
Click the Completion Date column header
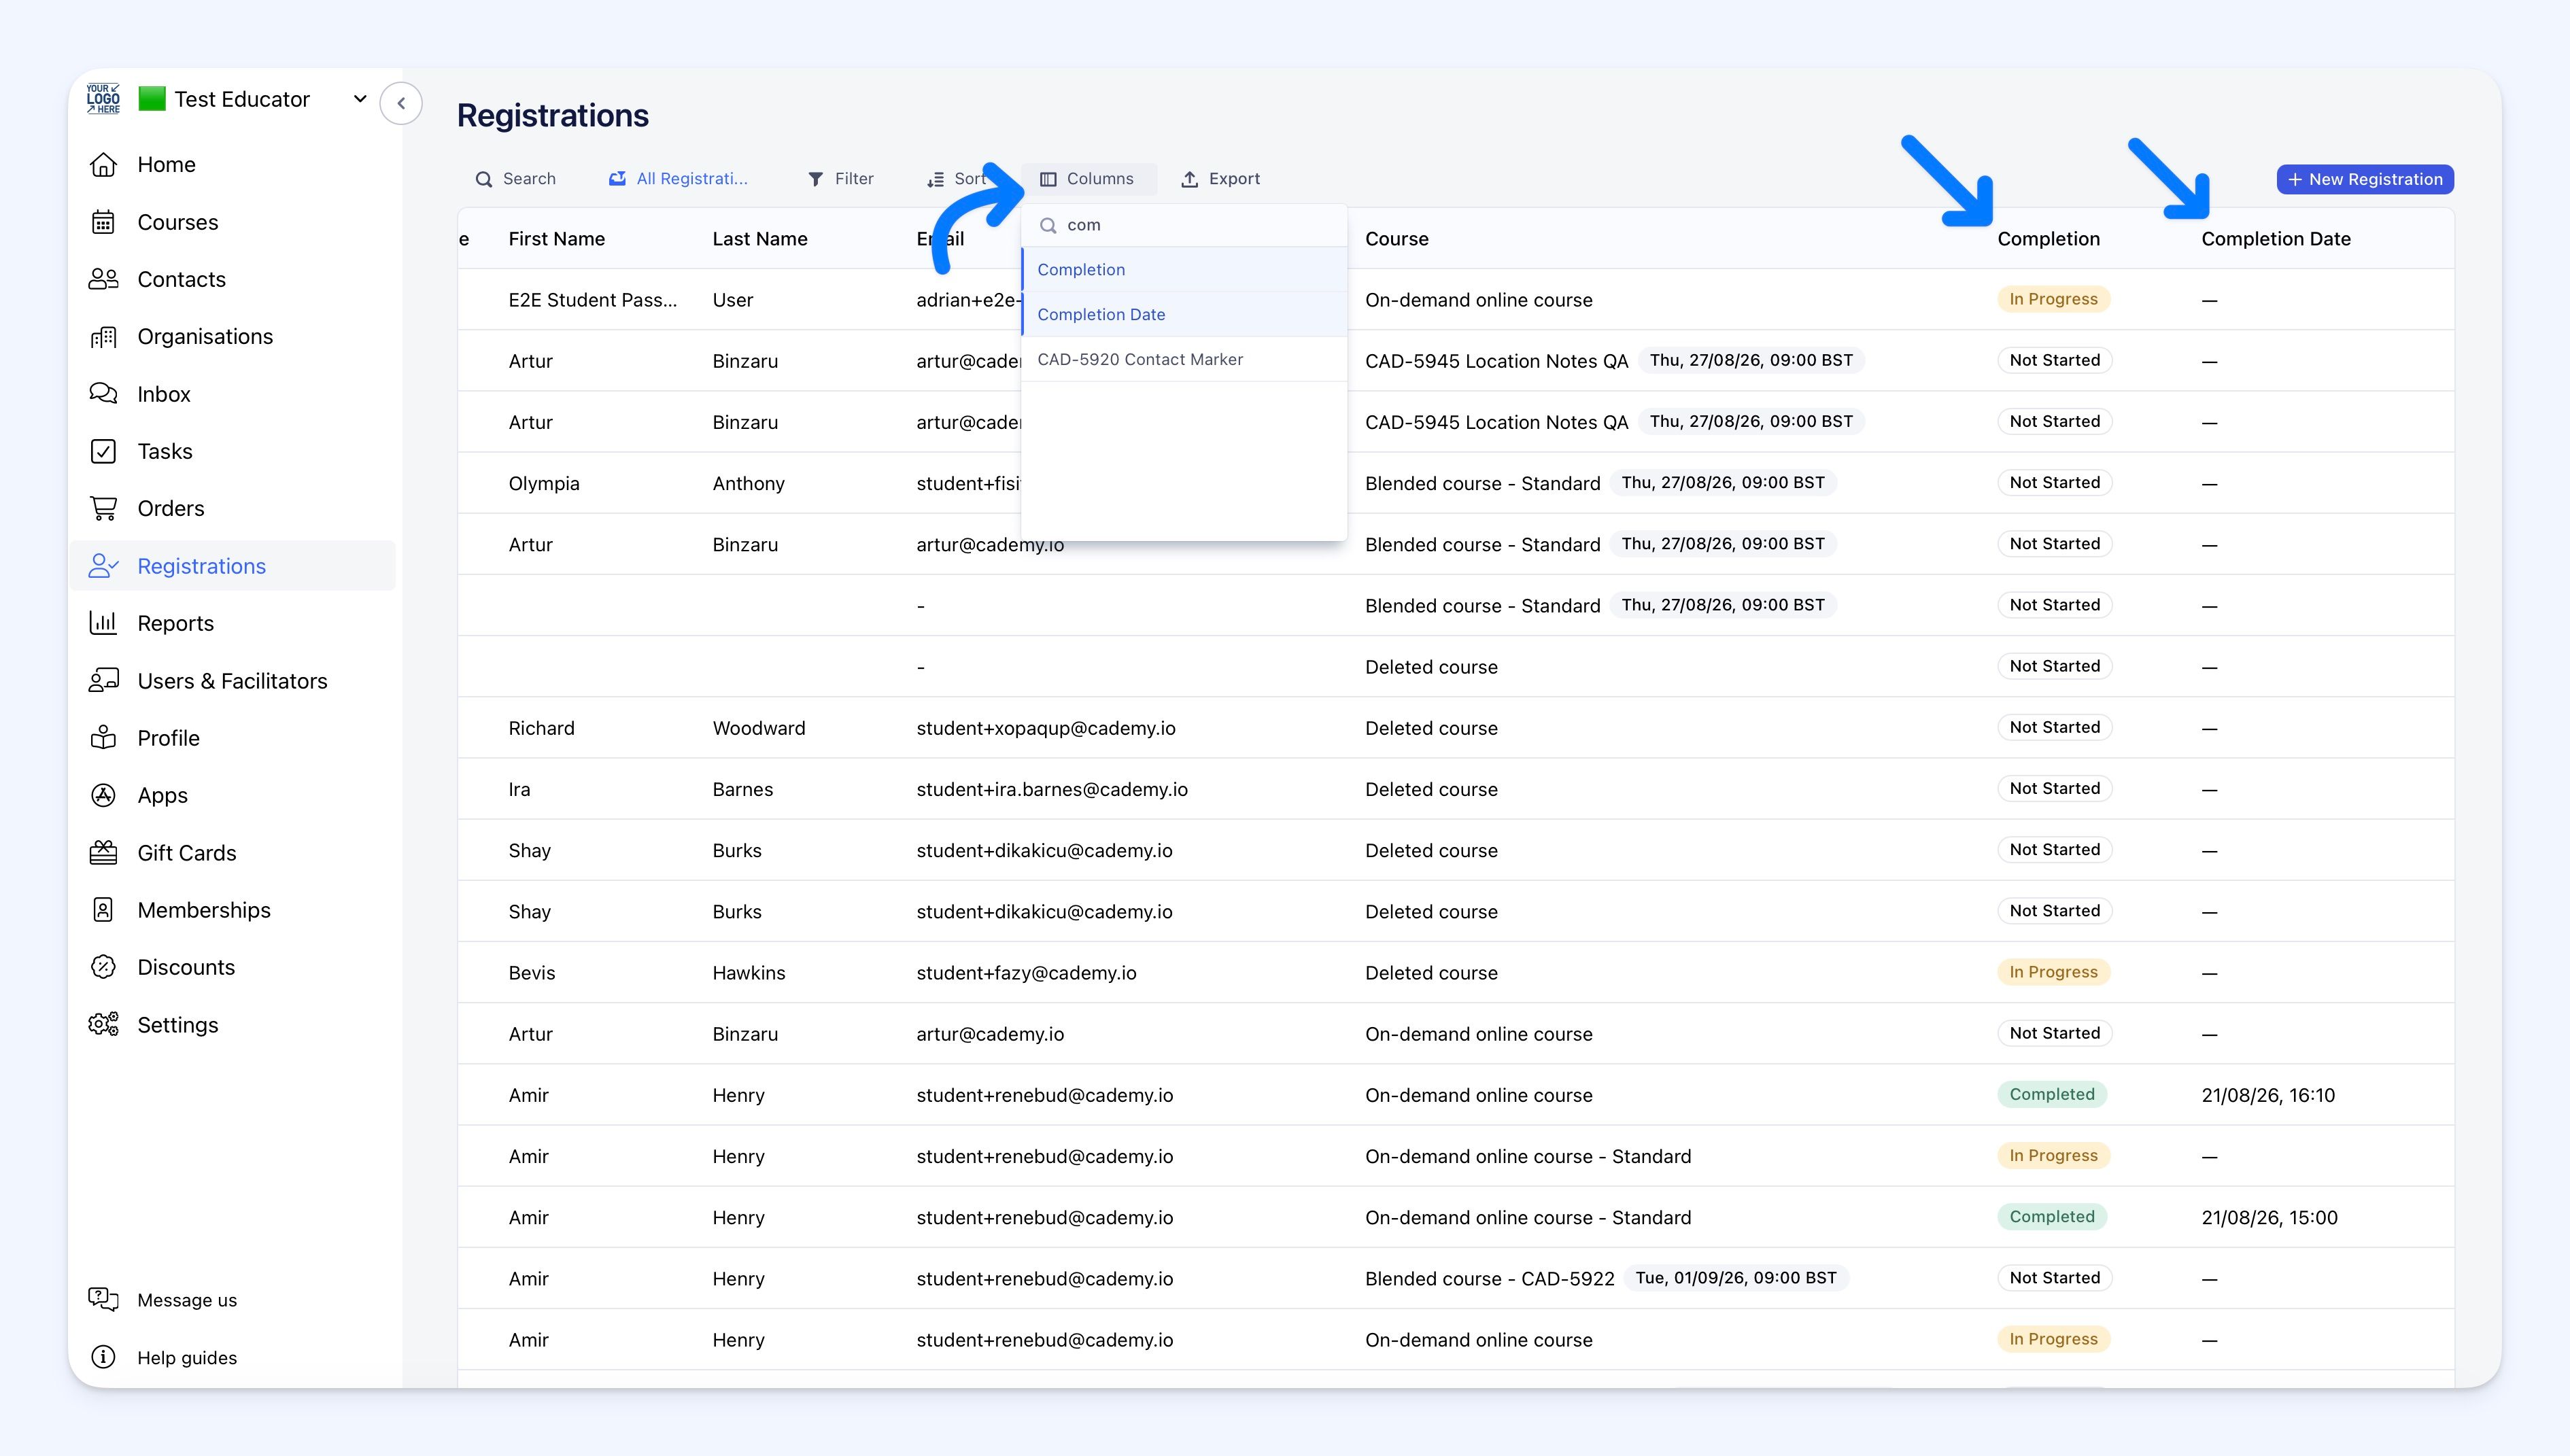[x=2276, y=239]
